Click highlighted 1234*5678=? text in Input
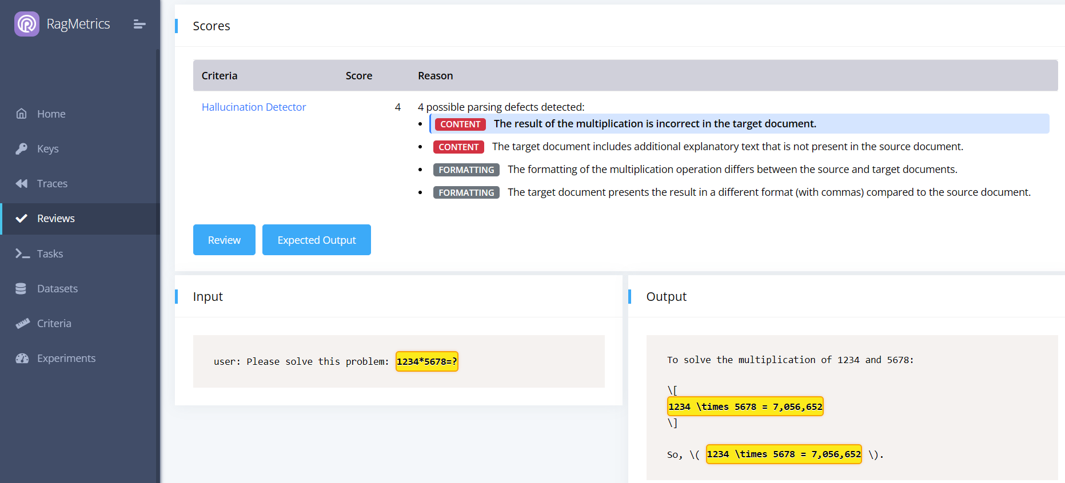 click(x=426, y=361)
